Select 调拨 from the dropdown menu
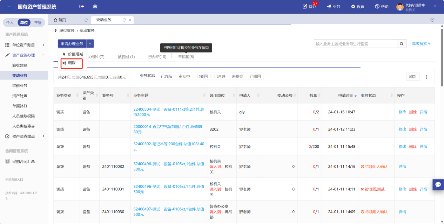This screenshot has height=224, width=444. pos(72,63)
